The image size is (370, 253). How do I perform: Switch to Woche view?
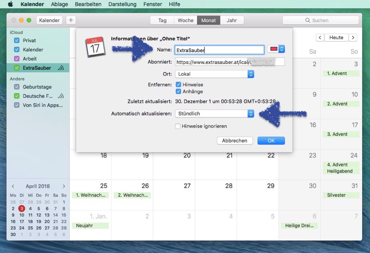(186, 20)
